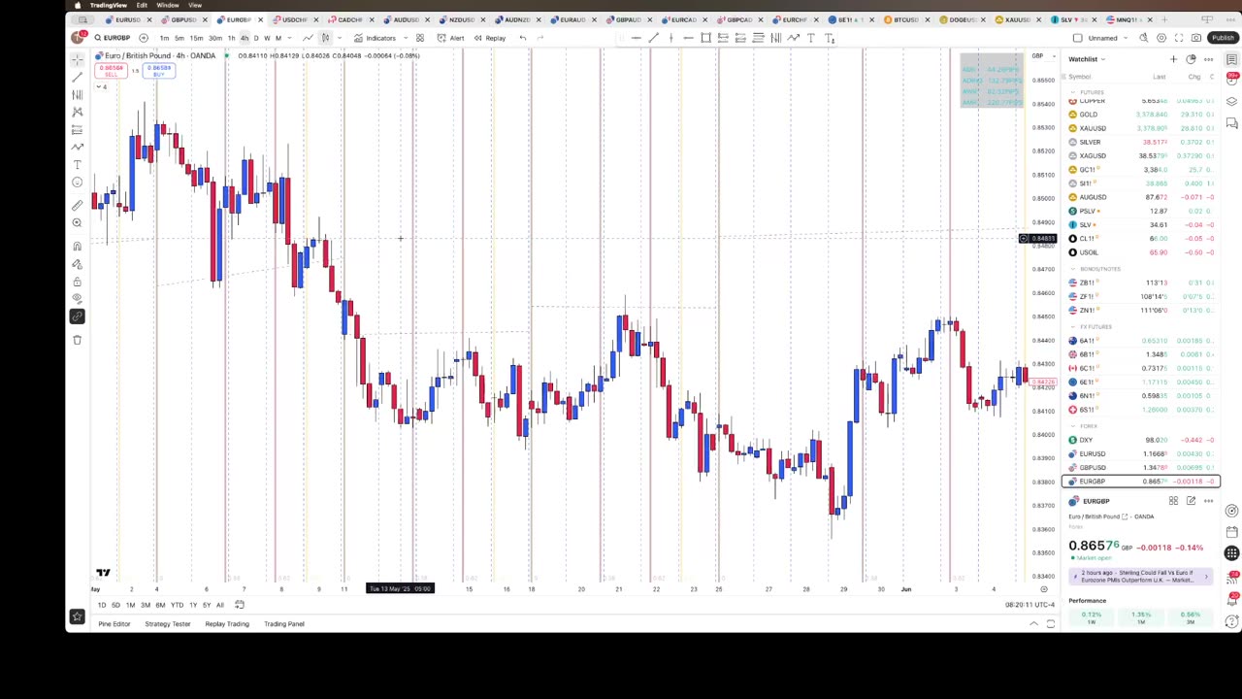Start bar Replay mode
Viewport: 1242px width, 699px height.
coord(489,38)
